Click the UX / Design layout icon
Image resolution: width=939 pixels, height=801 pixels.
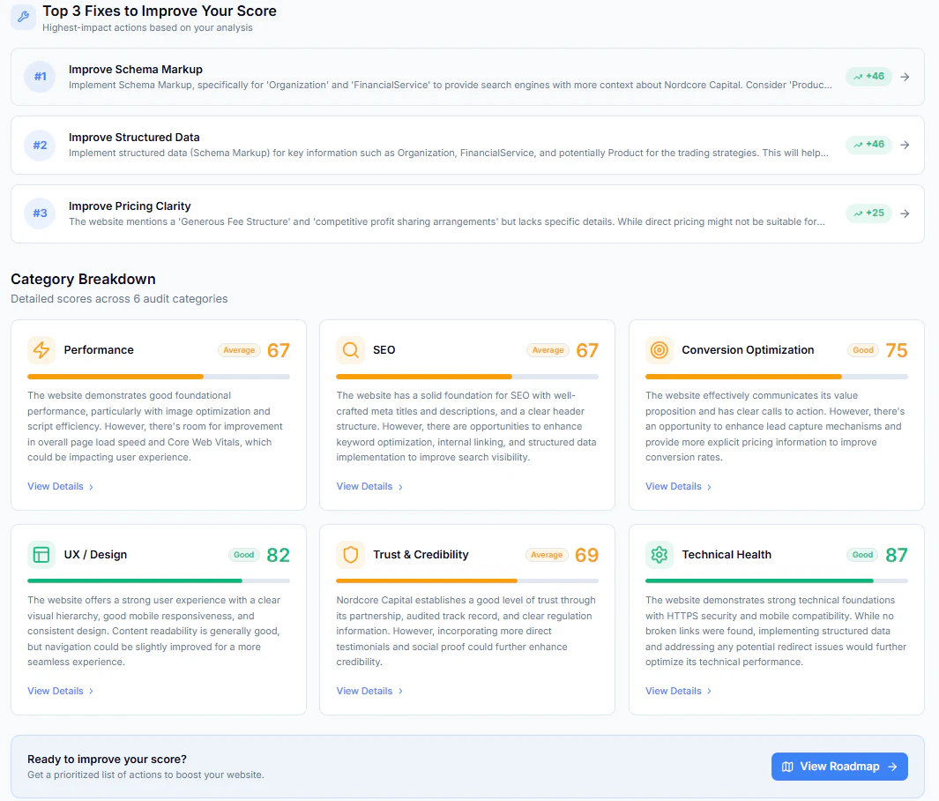pyautogui.click(x=41, y=555)
